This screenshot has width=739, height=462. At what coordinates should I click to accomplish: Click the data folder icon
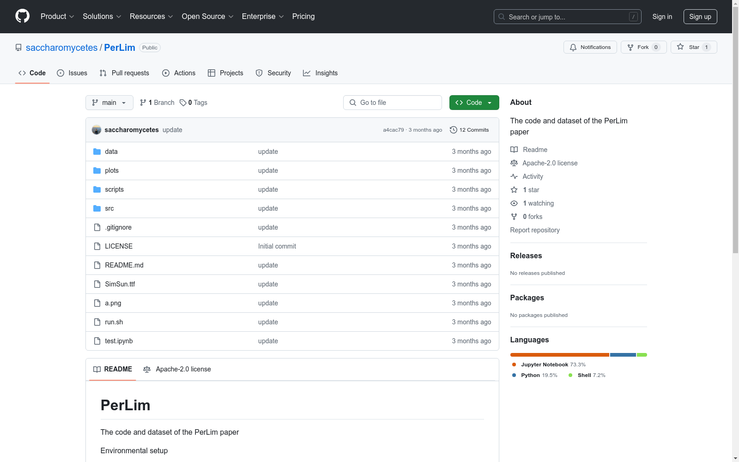[x=97, y=152]
